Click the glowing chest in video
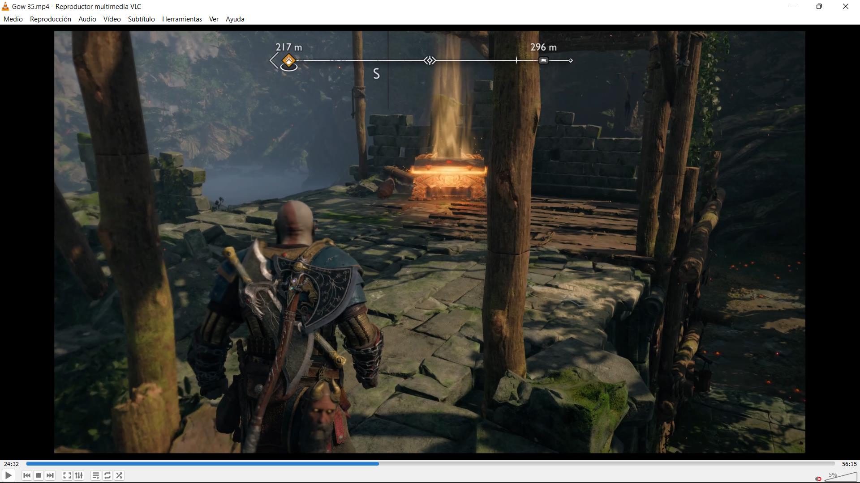The image size is (860, 483). pos(448,177)
